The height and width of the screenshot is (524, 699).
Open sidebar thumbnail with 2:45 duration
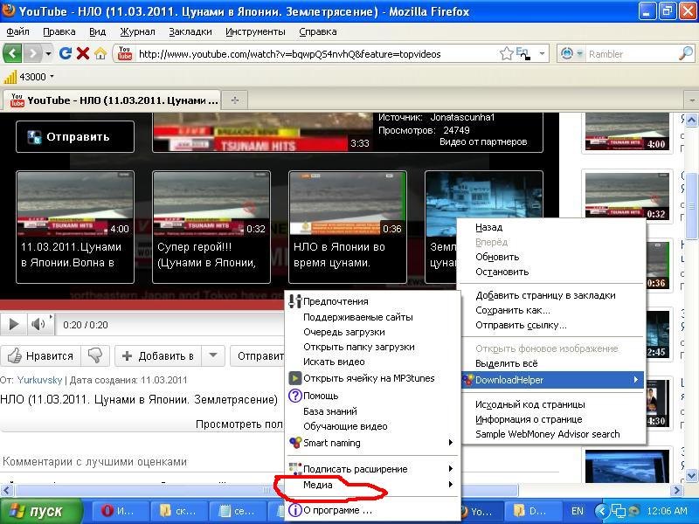click(x=658, y=334)
